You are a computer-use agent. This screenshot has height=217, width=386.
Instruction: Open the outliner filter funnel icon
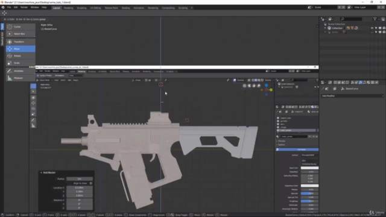pyautogui.click(x=375, y=19)
